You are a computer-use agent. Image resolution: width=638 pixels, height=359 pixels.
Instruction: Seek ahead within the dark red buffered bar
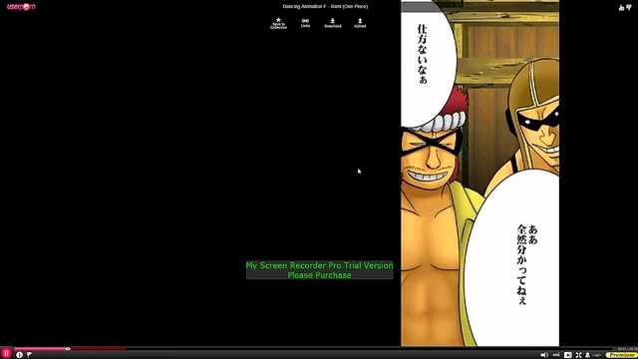point(98,349)
